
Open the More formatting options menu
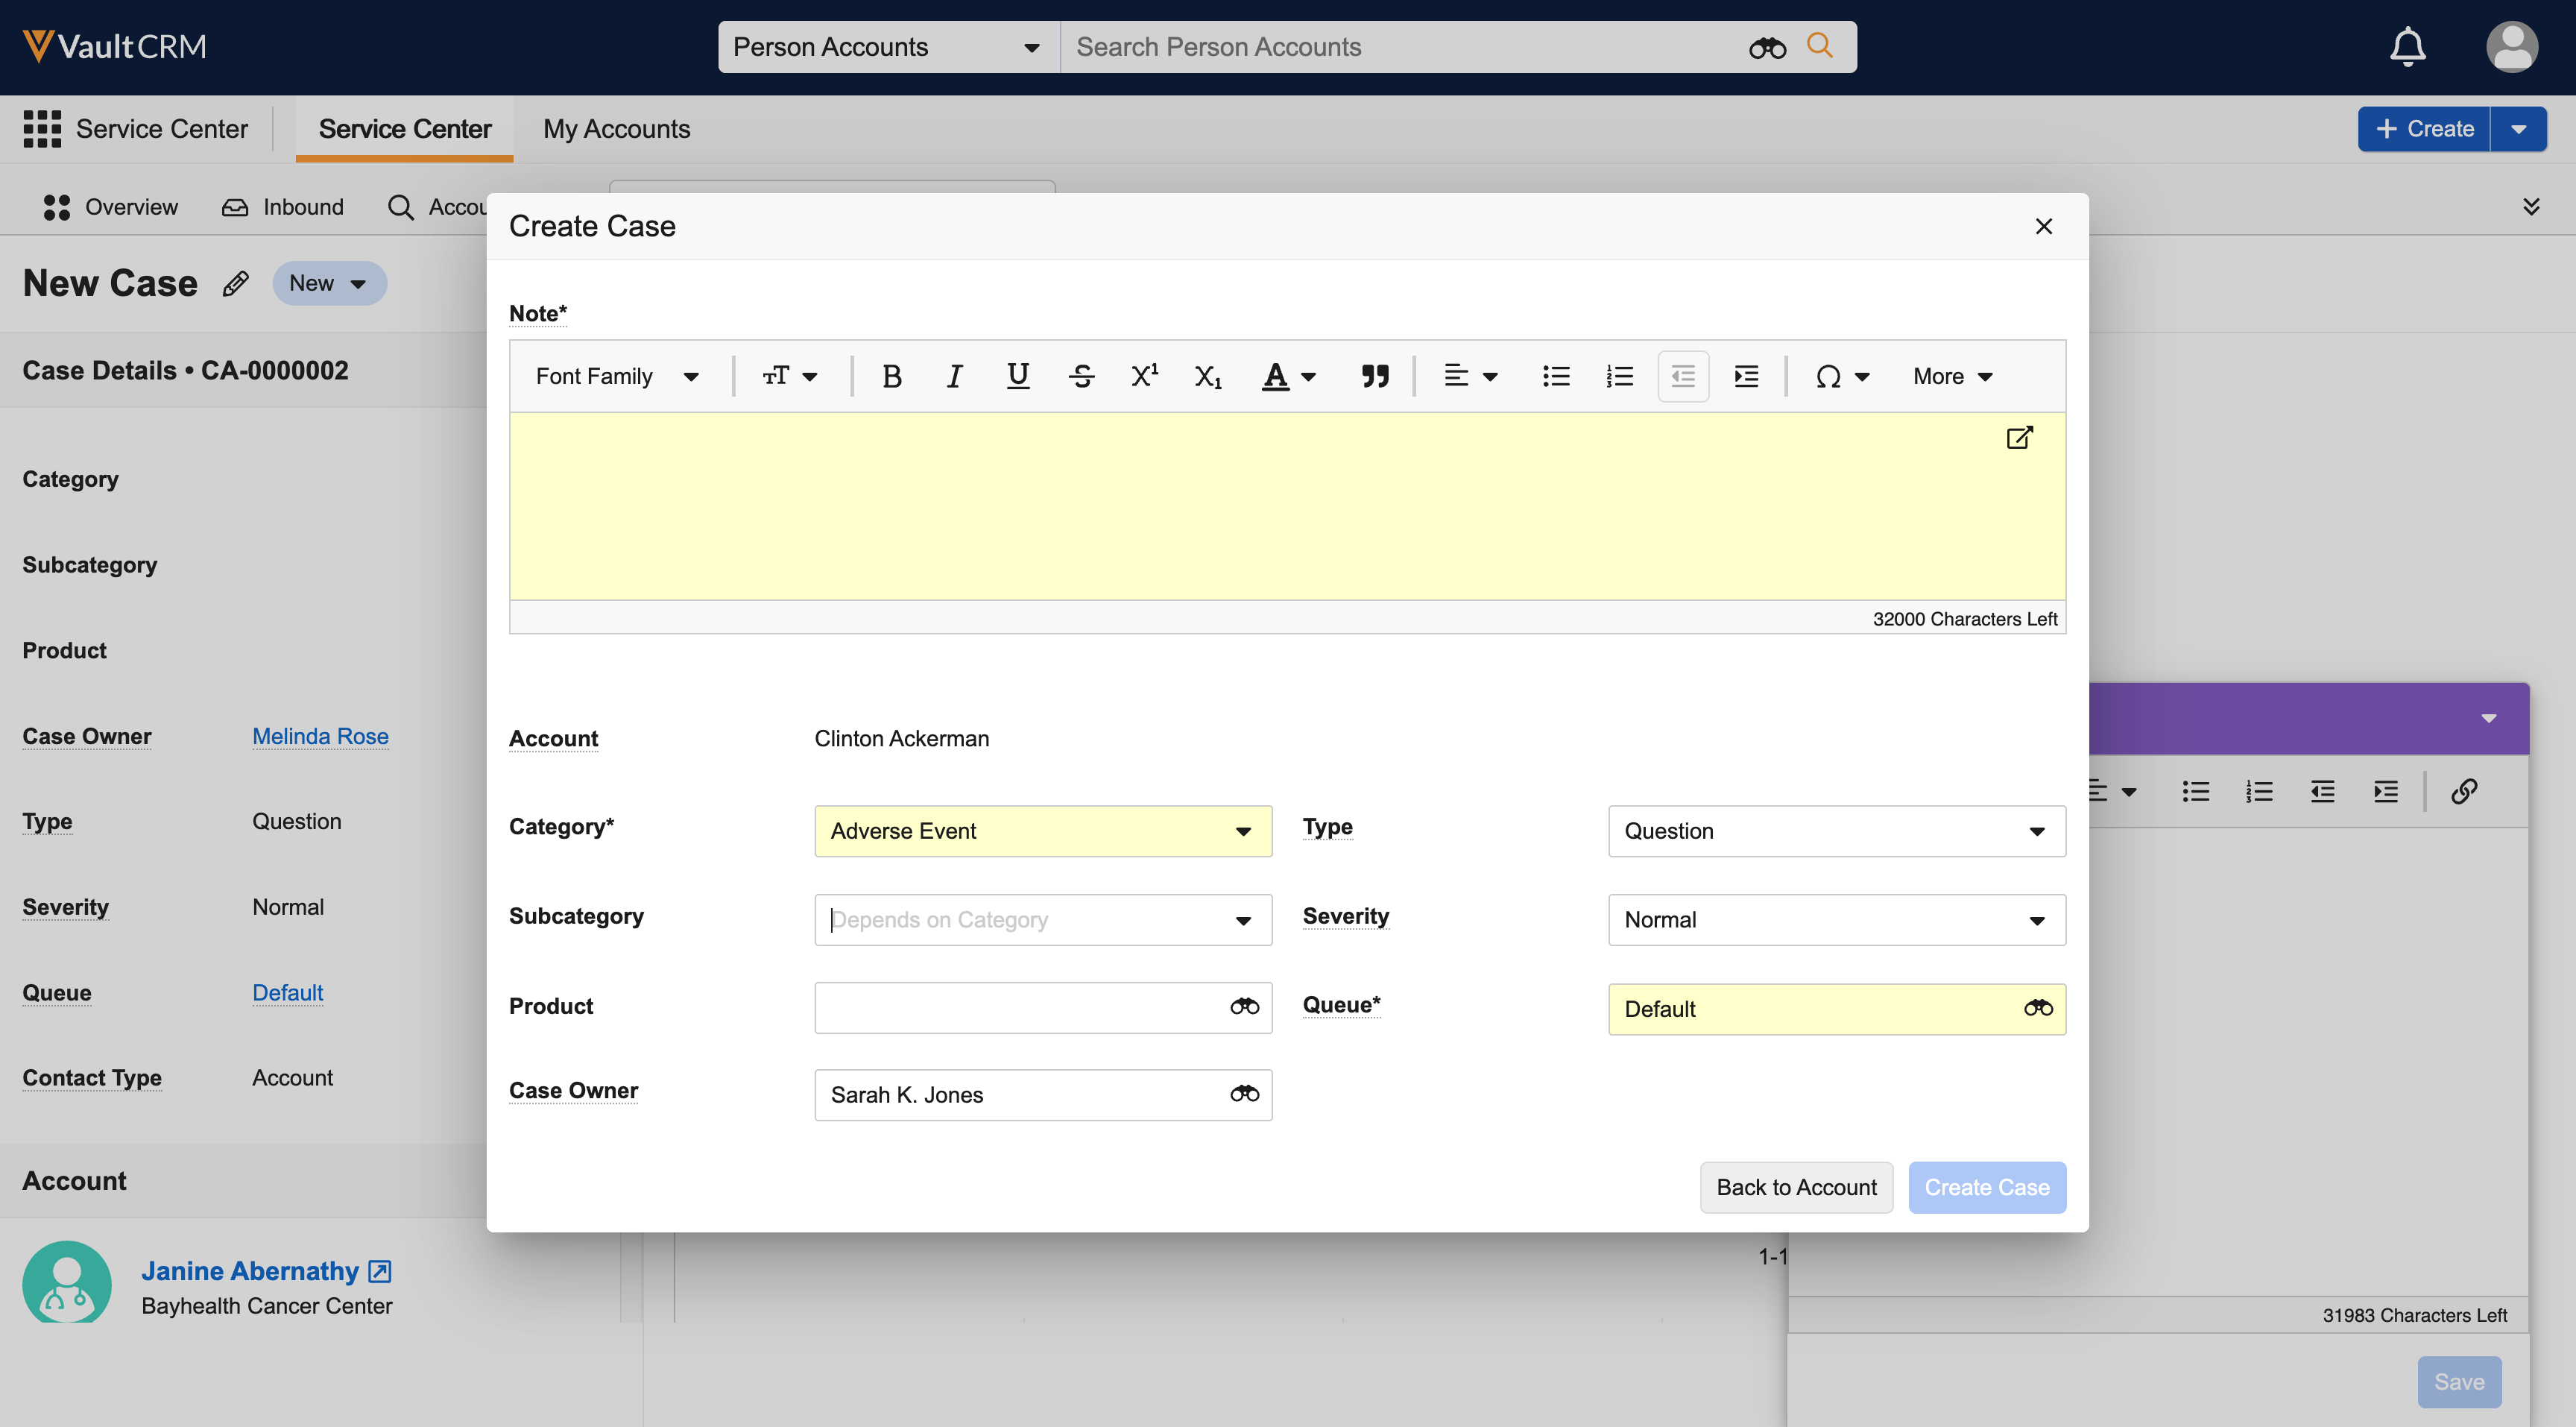(x=1952, y=376)
